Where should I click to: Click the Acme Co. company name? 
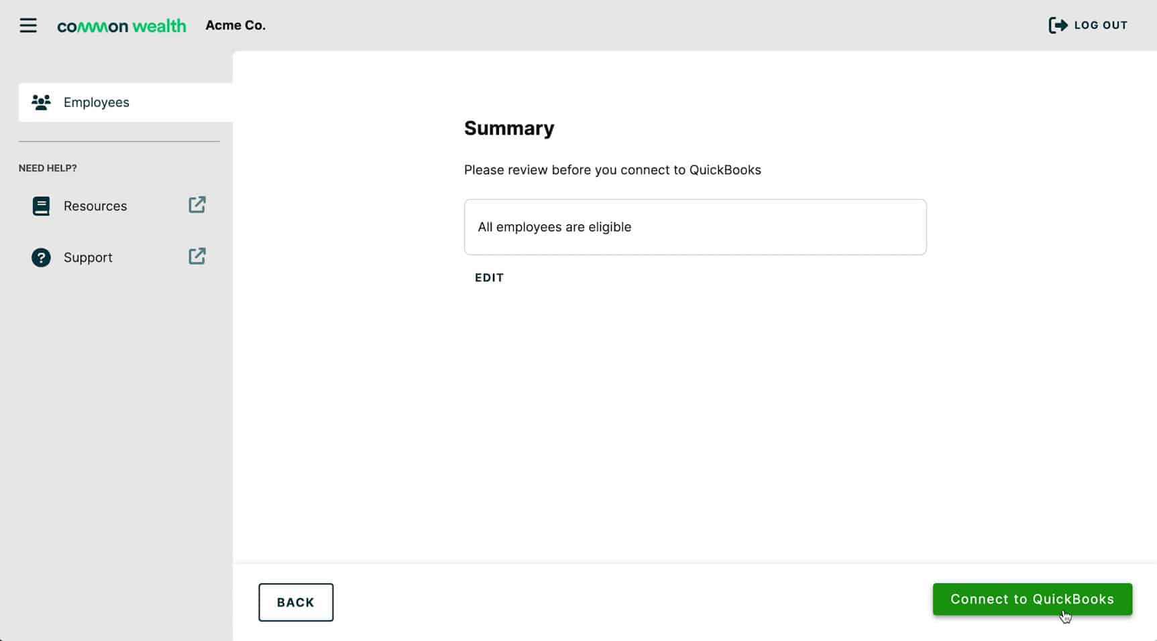[235, 25]
